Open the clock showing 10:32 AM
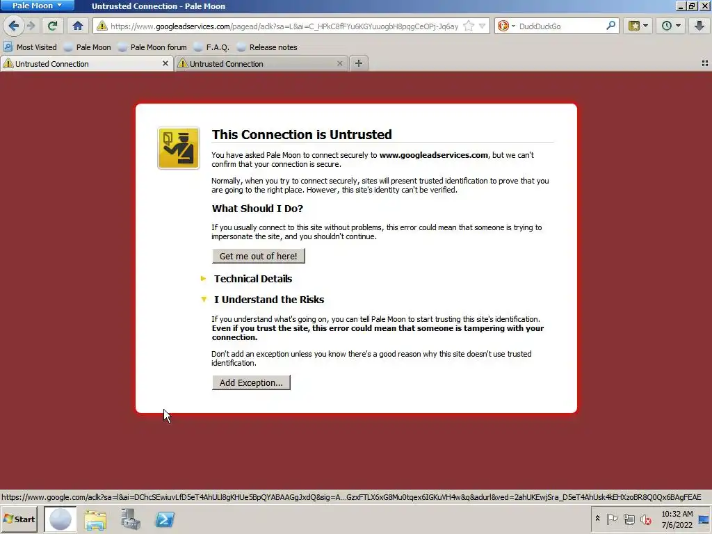The height and width of the screenshot is (534, 712). pyautogui.click(x=677, y=519)
